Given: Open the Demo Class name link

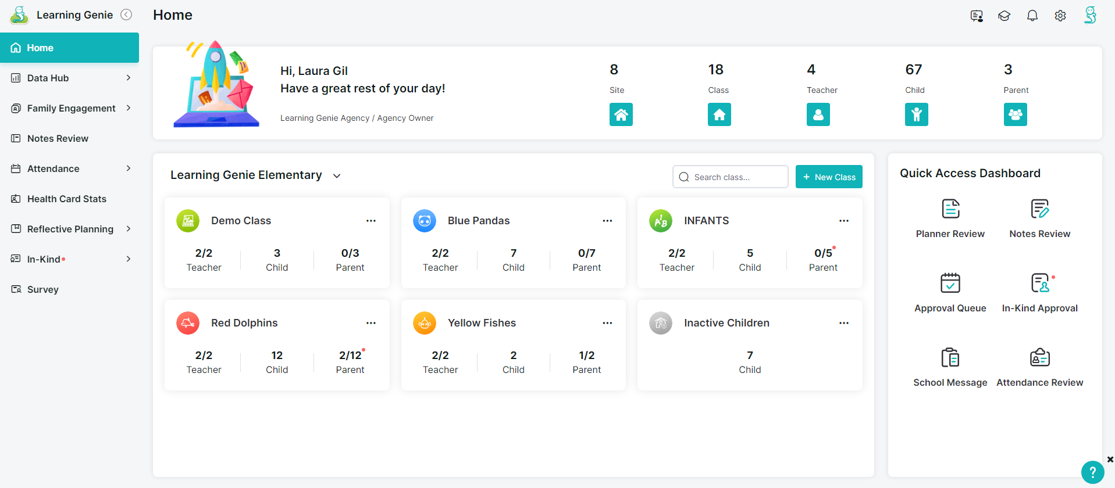Looking at the screenshot, I should [x=241, y=221].
